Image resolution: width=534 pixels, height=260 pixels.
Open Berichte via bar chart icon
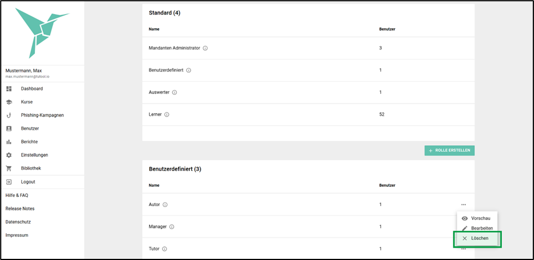tap(9, 142)
